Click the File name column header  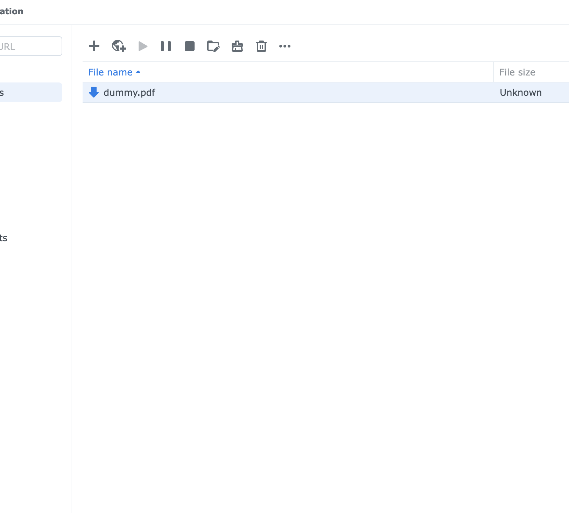click(111, 72)
